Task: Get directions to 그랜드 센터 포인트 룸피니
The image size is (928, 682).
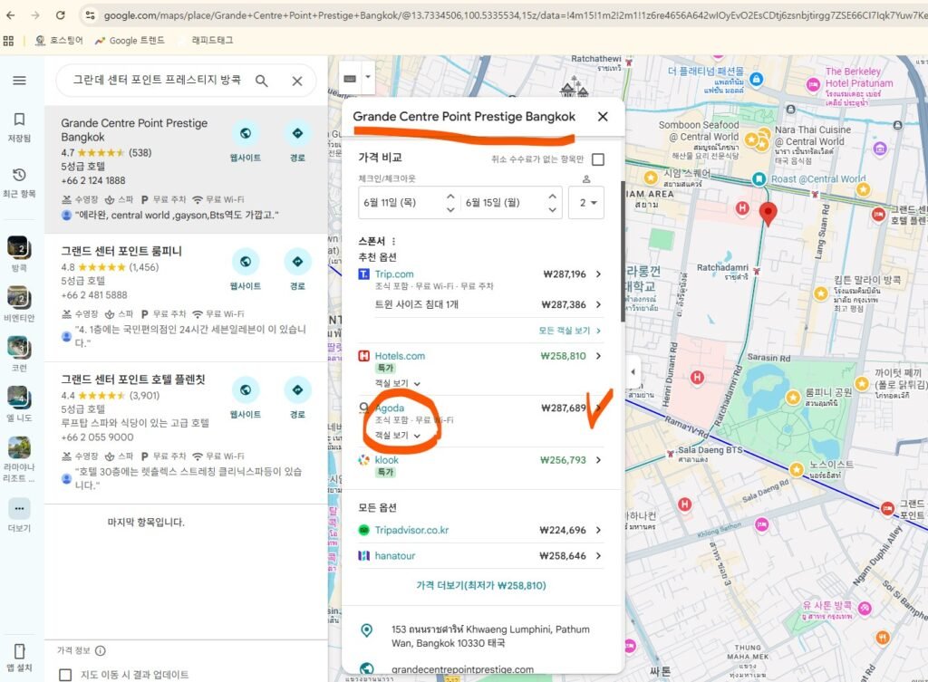Action: pos(297,262)
